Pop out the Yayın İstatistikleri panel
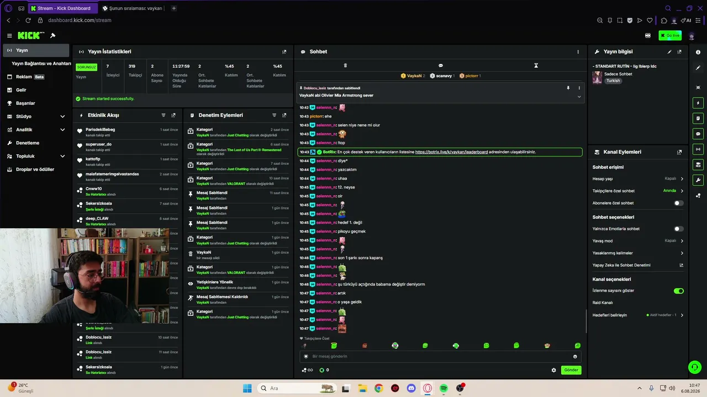The image size is (707, 397). pos(284,52)
